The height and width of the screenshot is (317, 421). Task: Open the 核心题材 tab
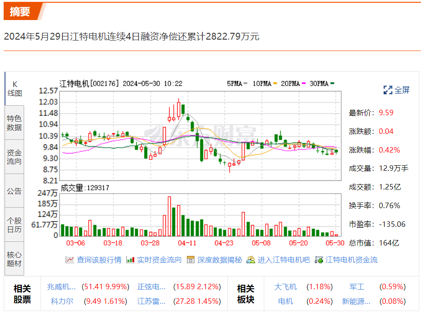point(15,259)
